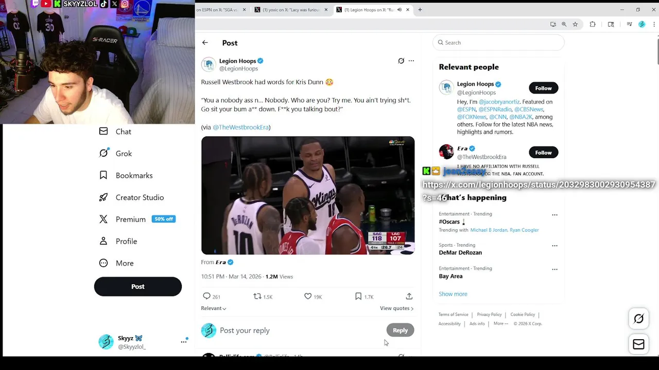Follow Legion Hoops in Relevant people

543,88
